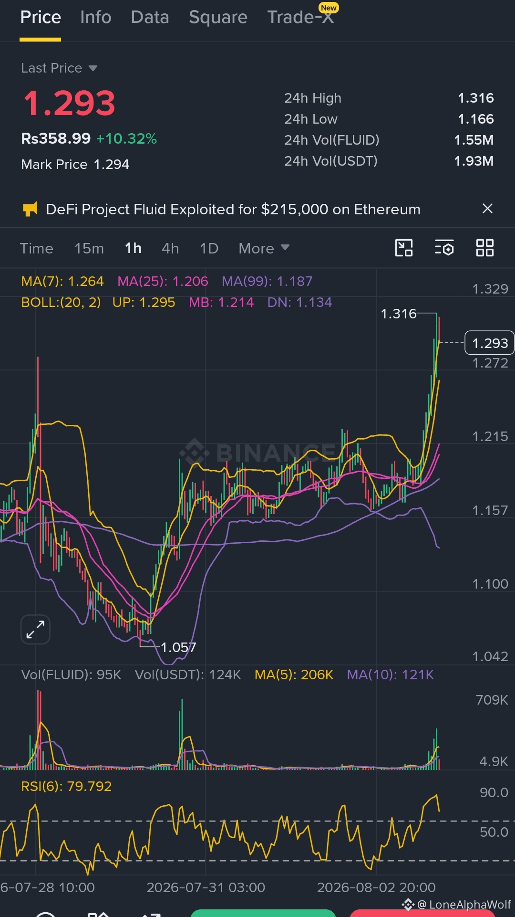This screenshot has height=917, width=515.
Task: Select the 15m chart interval
Action: [89, 249]
